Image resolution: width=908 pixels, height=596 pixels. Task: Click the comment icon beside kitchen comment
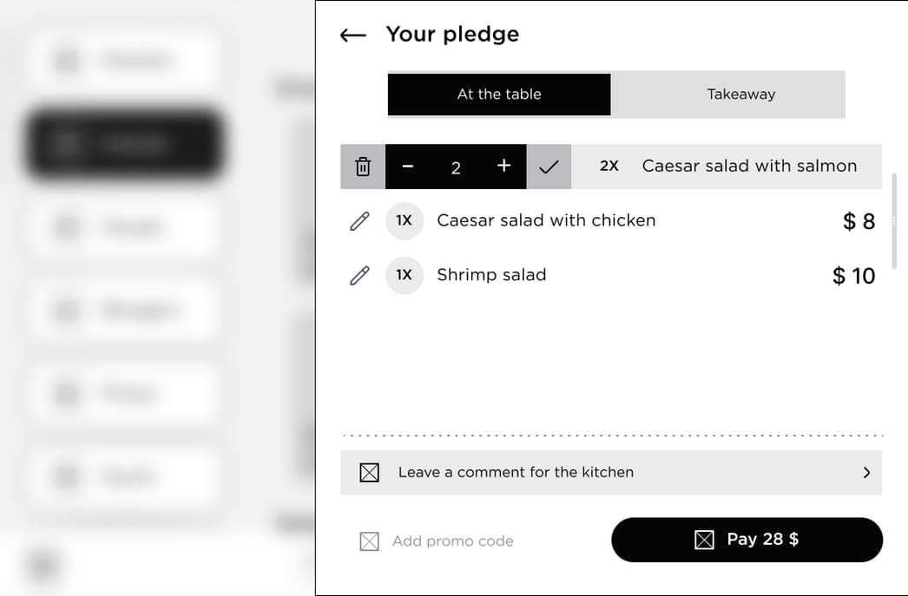370,473
